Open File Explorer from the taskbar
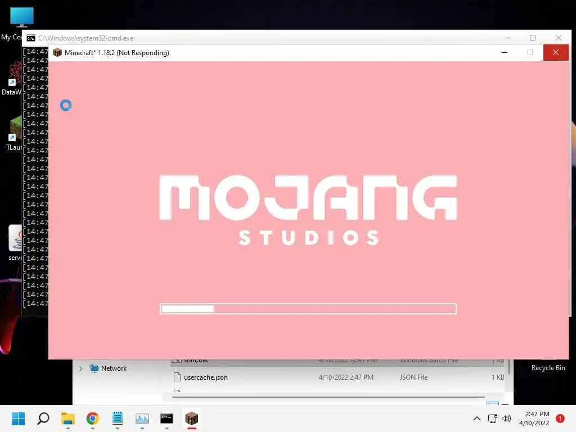The image size is (576, 432). [x=68, y=418]
